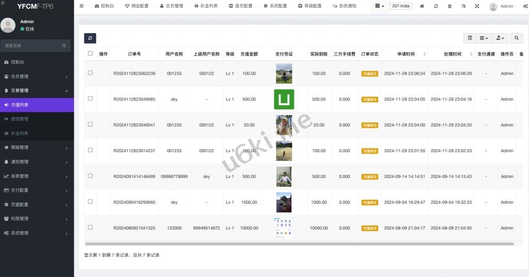Open table search with the magnifier icon
529x277 pixels.
pyautogui.click(x=517, y=38)
